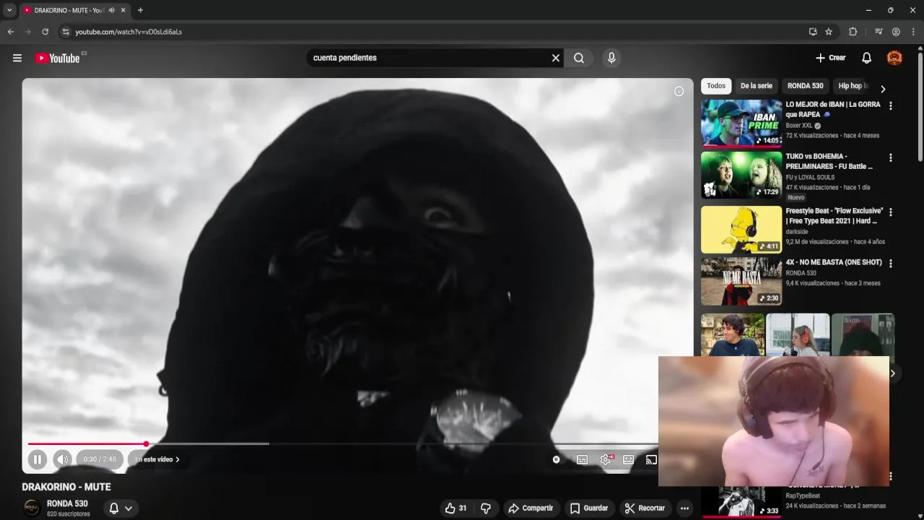The width and height of the screenshot is (924, 520).
Task: Open 'Freestyle Beat' Bart thumbnail
Action: point(741,229)
